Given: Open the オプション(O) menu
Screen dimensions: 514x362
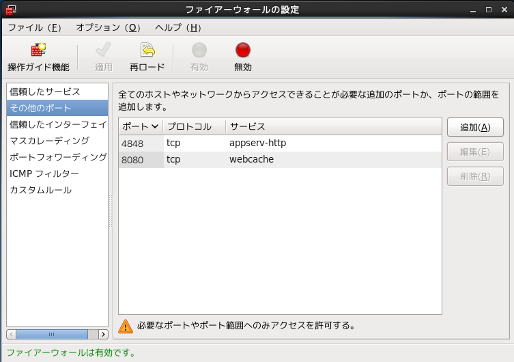Looking at the screenshot, I should click(x=108, y=28).
